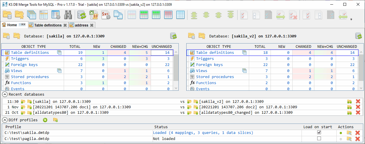Enable Load on start for pagila.dmtdp
Viewport: 365px width, 144px height.
(319, 139)
